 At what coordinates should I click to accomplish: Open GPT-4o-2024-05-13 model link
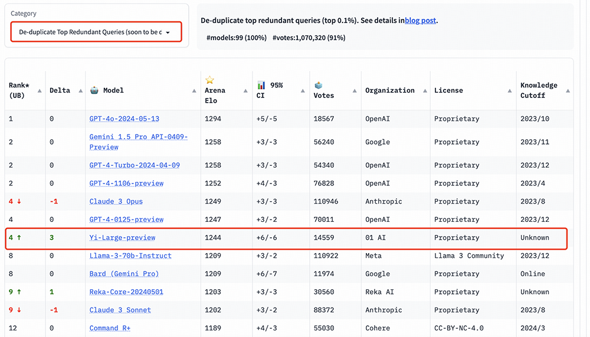(124, 119)
